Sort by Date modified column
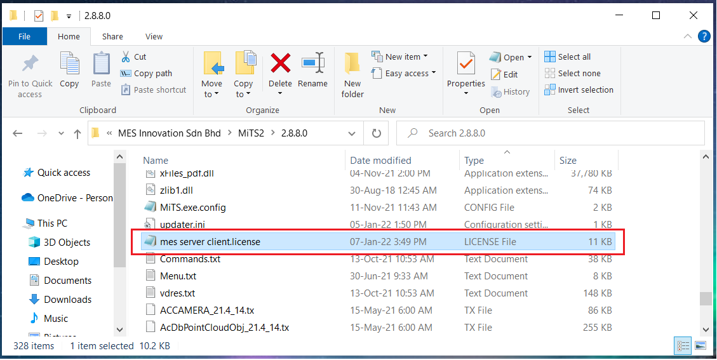The height and width of the screenshot is (360, 717). click(380, 160)
